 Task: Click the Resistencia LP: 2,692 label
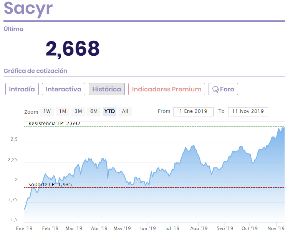(x=54, y=124)
